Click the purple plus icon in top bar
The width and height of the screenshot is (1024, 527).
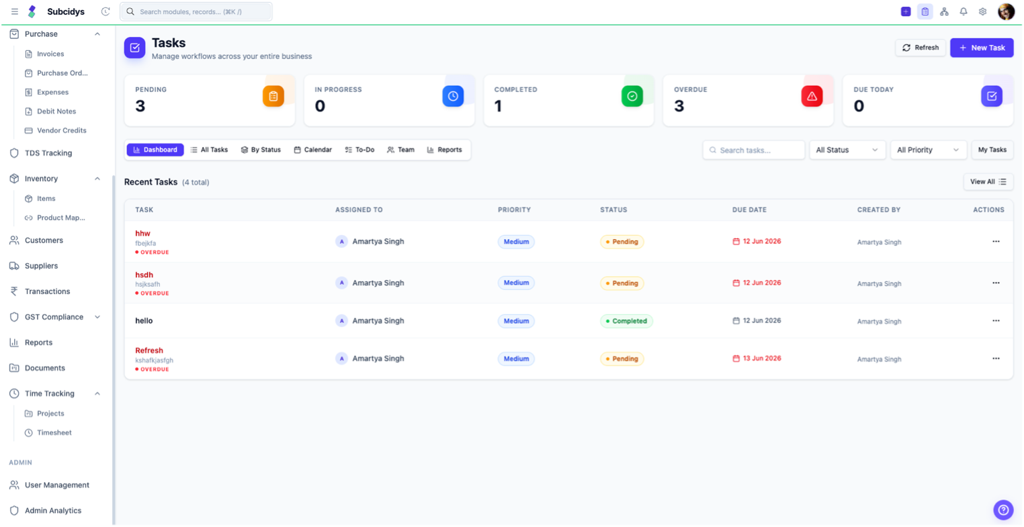pos(906,11)
